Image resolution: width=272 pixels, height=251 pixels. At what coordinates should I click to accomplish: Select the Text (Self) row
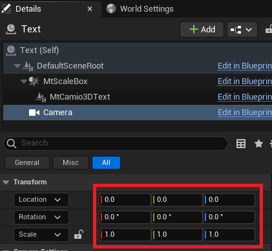tap(138, 50)
